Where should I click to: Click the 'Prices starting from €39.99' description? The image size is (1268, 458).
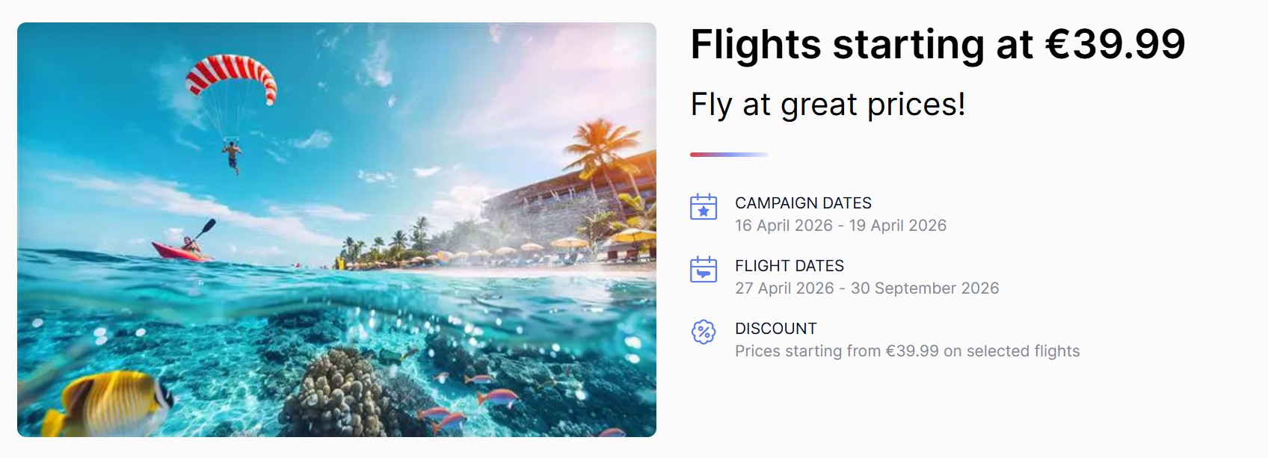click(x=907, y=351)
